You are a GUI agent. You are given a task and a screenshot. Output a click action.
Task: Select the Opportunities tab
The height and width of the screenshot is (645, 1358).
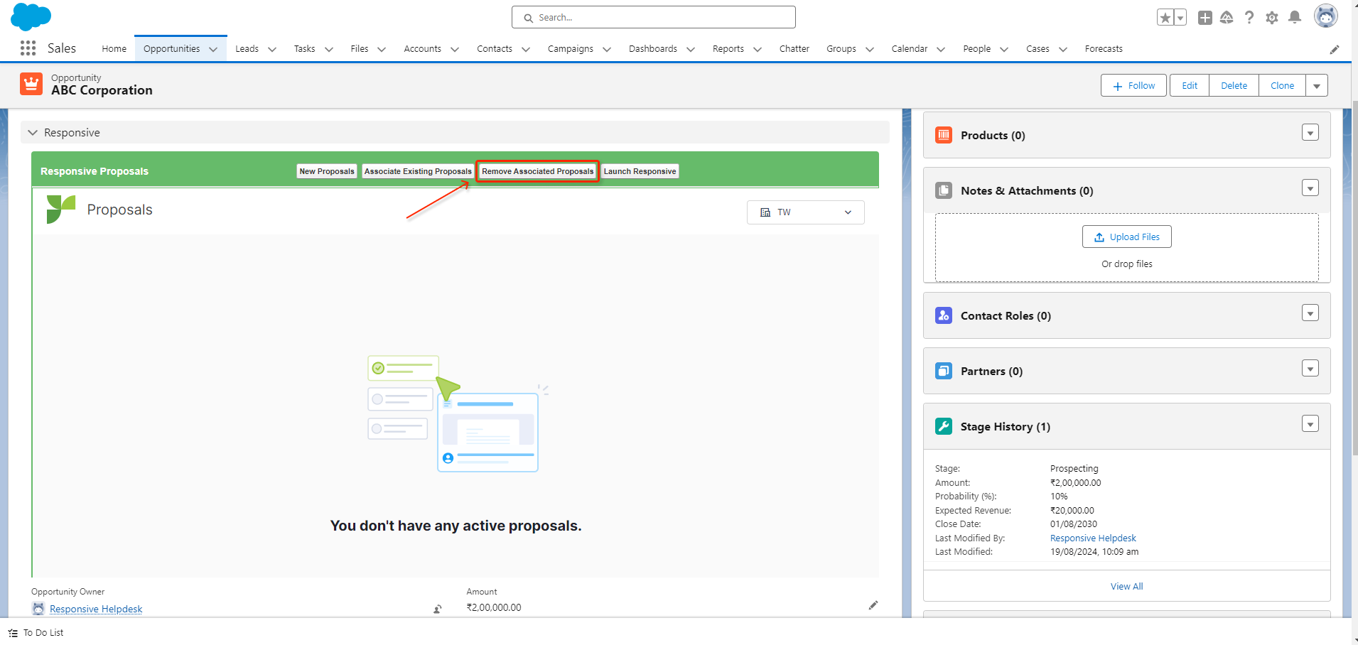(x=171, y=49)
